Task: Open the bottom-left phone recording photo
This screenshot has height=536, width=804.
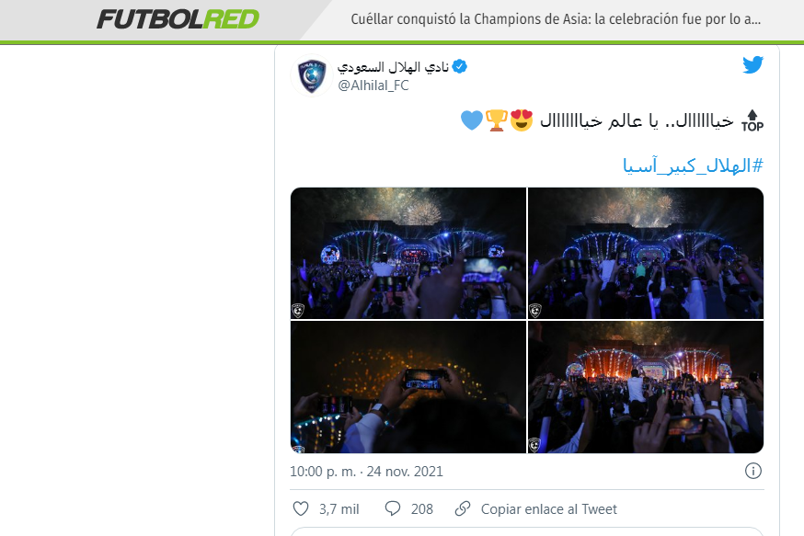Action: (x=408, y=387)
